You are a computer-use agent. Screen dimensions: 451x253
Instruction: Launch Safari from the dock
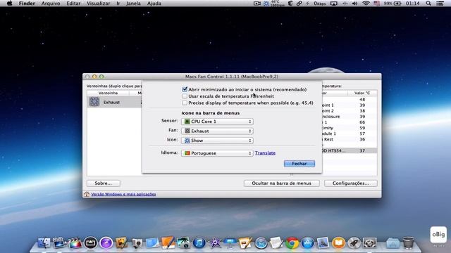pos(261,242)
